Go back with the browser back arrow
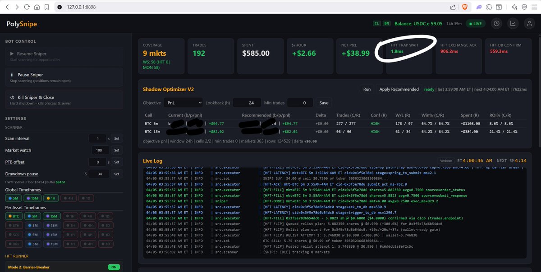The image size is (541, 272). (x=7, y=7)
